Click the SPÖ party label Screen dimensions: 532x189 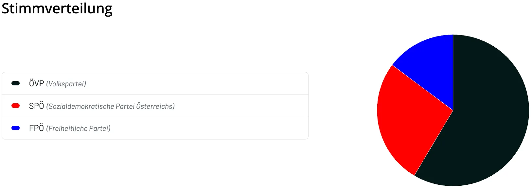click(x=36, y=106)
